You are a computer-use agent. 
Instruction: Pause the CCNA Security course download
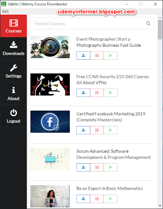pos(97,93)
